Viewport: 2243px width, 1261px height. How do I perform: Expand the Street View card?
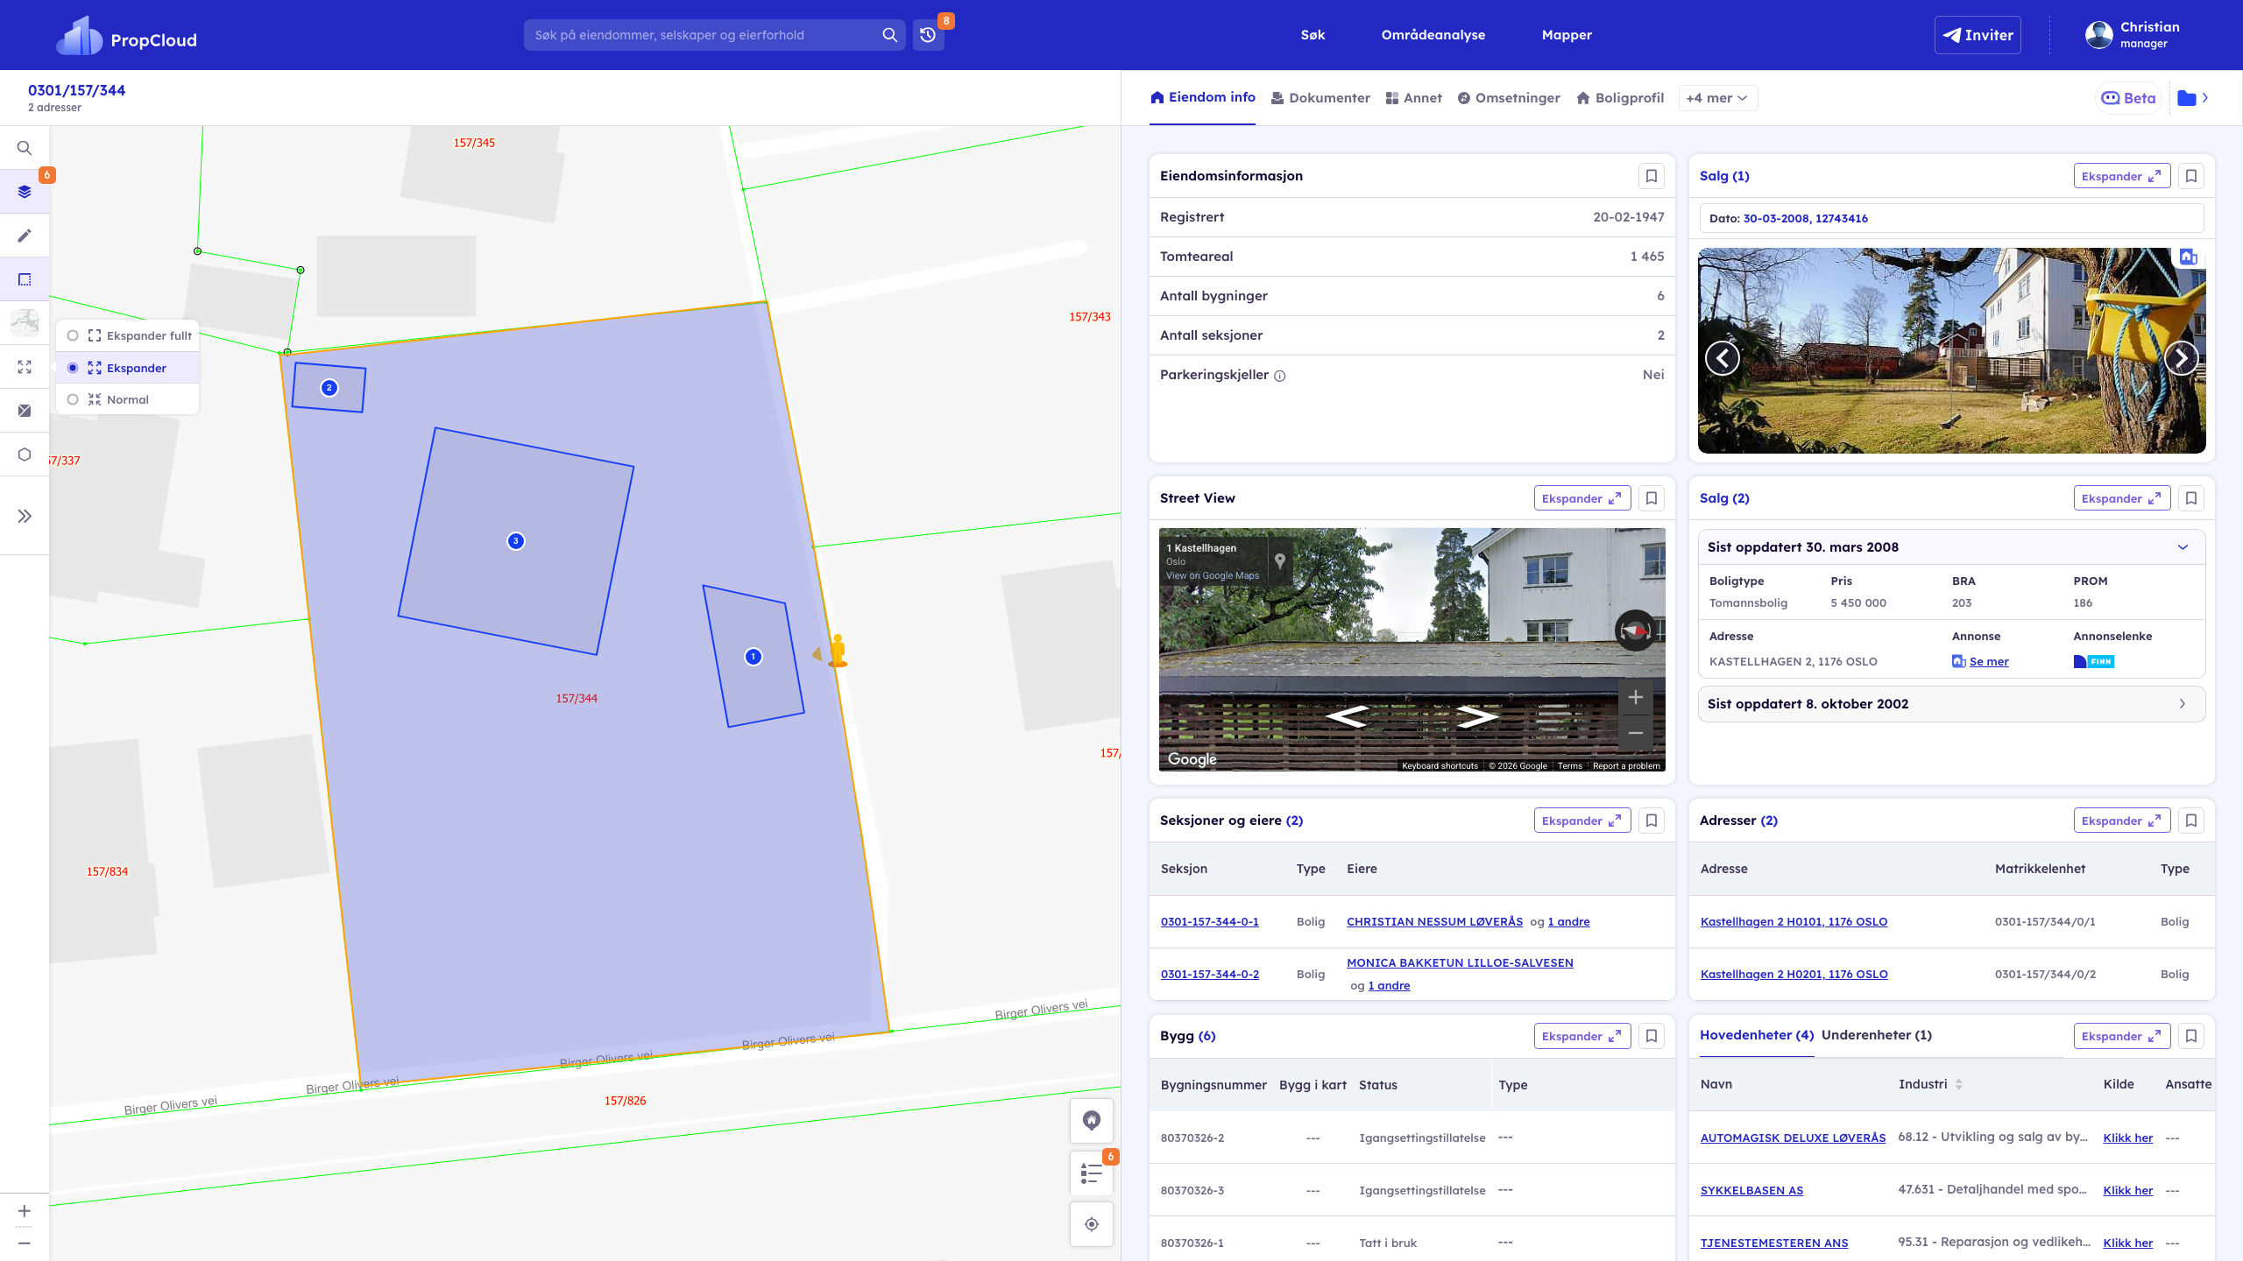point(1582,498)
